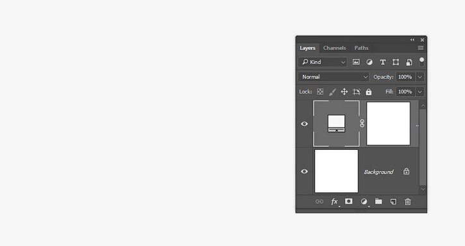This screenshot has height=246, width=465.
Task: Hide the Background layer
Action: [304, 171]
